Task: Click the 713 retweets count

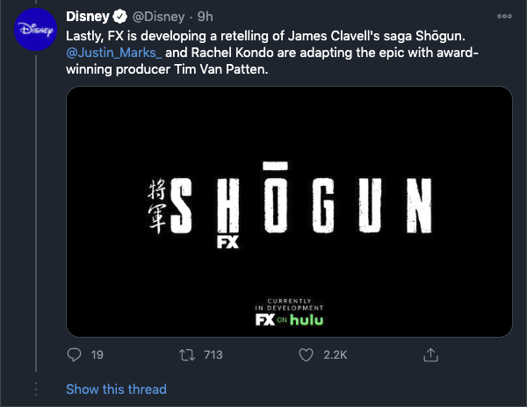Action: tap(213, 355)
